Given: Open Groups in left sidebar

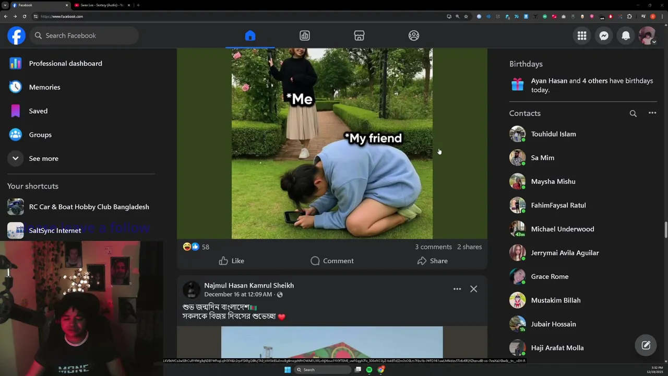Looking at the screenshot, I should pyautogui.click(x=81, y=135).
